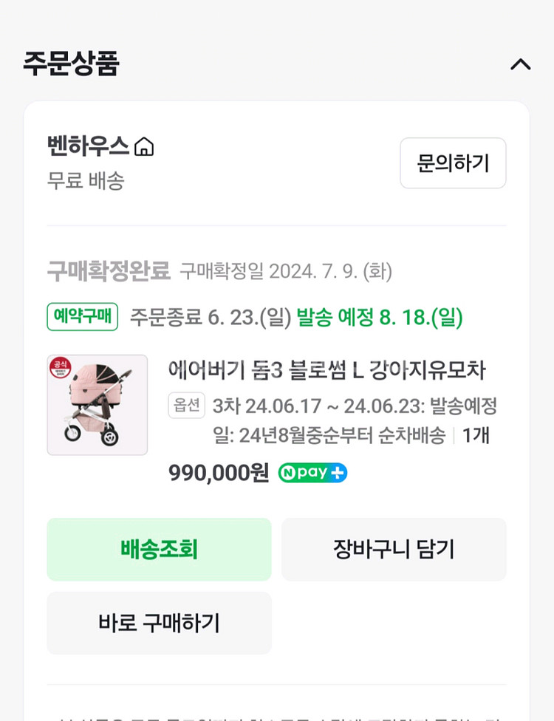Add item using 장바구니 담기 button
The height and width of the screenshot is (721, 554).
(394, 549)
